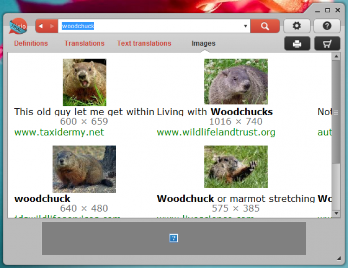The image size is (348, 268).
Task: Click the blue question mark placeholder in banner
Action: coord(174,238)
